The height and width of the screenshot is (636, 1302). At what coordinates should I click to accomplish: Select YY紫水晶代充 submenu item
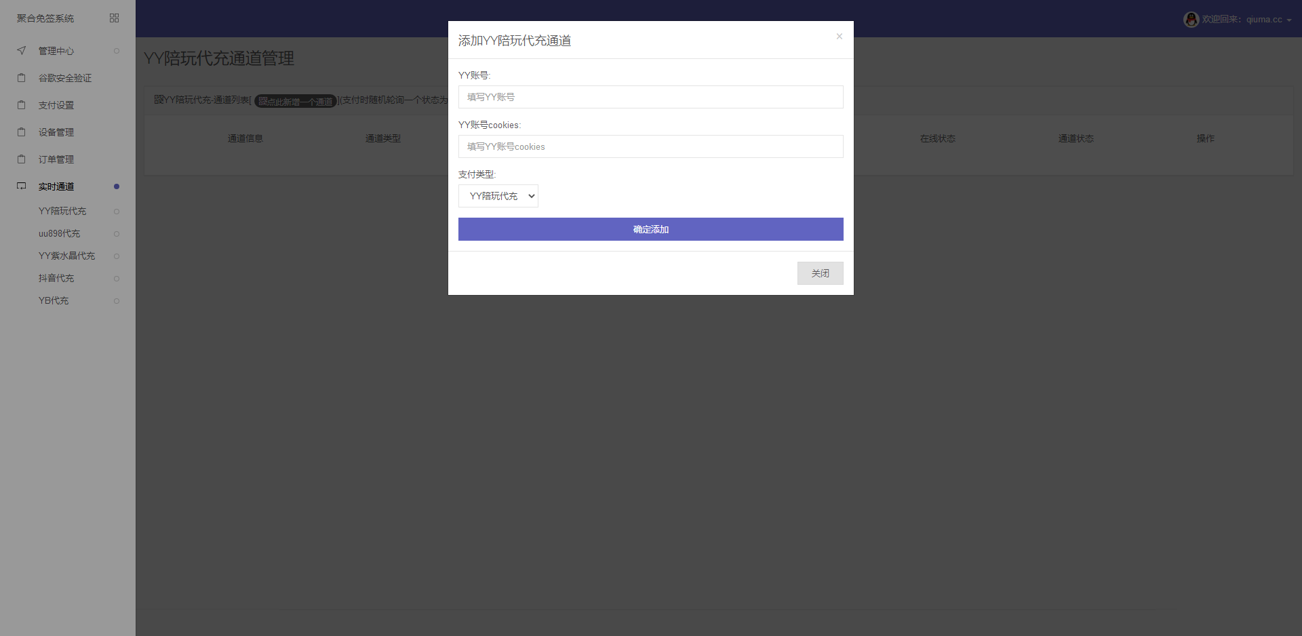click(x=68, y=256)
